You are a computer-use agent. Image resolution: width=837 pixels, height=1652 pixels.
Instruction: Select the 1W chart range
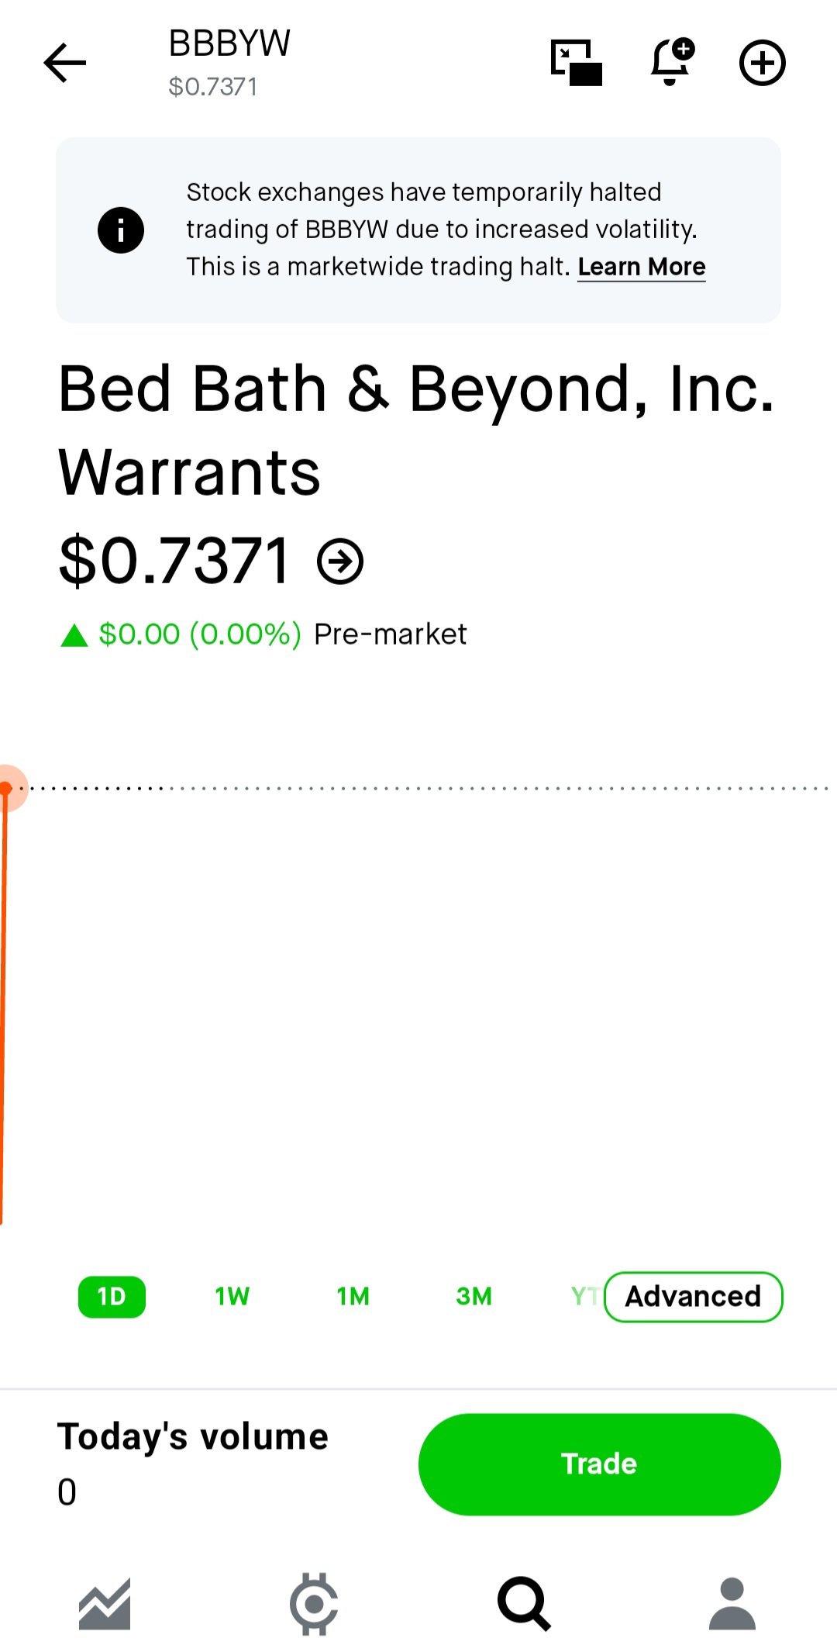pos(232,1297)
